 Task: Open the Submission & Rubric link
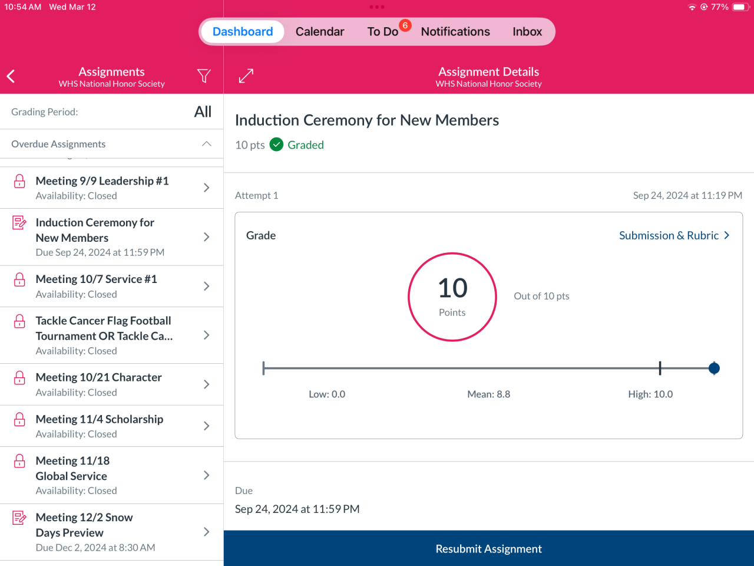[x=674, y=235]
